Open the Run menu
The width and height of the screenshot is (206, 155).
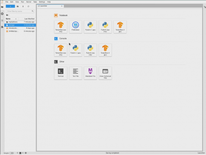click(22, 2)
